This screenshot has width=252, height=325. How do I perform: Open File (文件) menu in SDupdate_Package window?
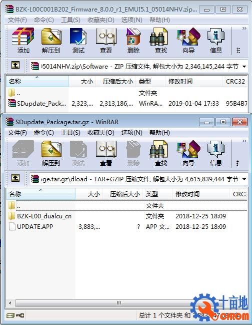[17, 133]
